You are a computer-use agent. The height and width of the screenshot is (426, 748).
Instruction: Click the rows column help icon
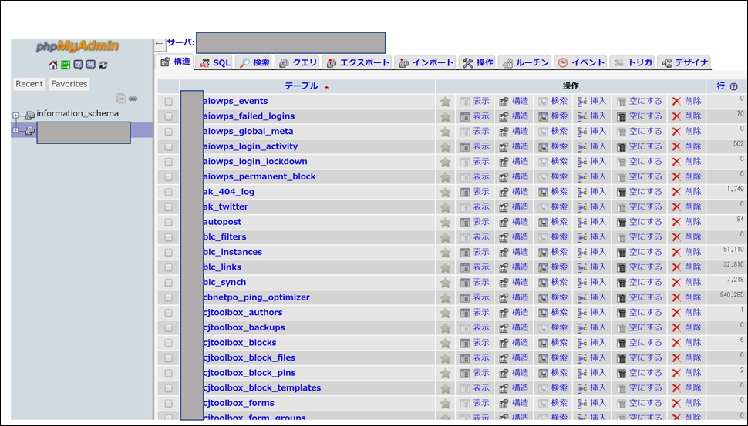tap(733, 87)
